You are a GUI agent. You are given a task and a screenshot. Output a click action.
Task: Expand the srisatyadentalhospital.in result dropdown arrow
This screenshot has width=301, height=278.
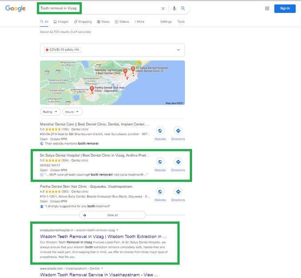pos(117,230)
